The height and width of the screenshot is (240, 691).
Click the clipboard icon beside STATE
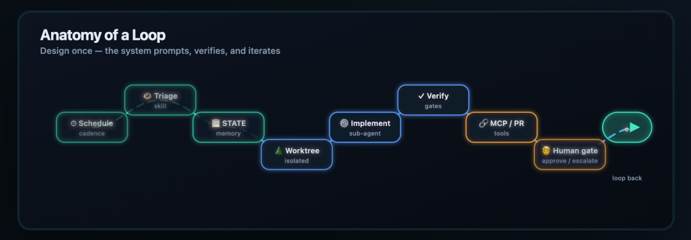[x=216, y=123]
